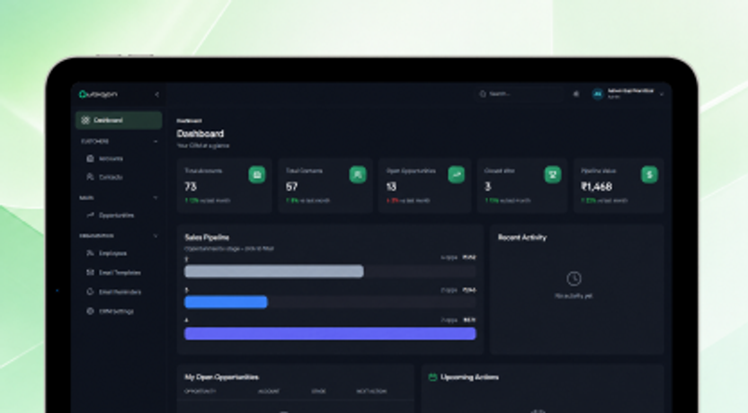748x413 pixels.
Task: Open notifications via the bell icon
Action: [576, 94]
